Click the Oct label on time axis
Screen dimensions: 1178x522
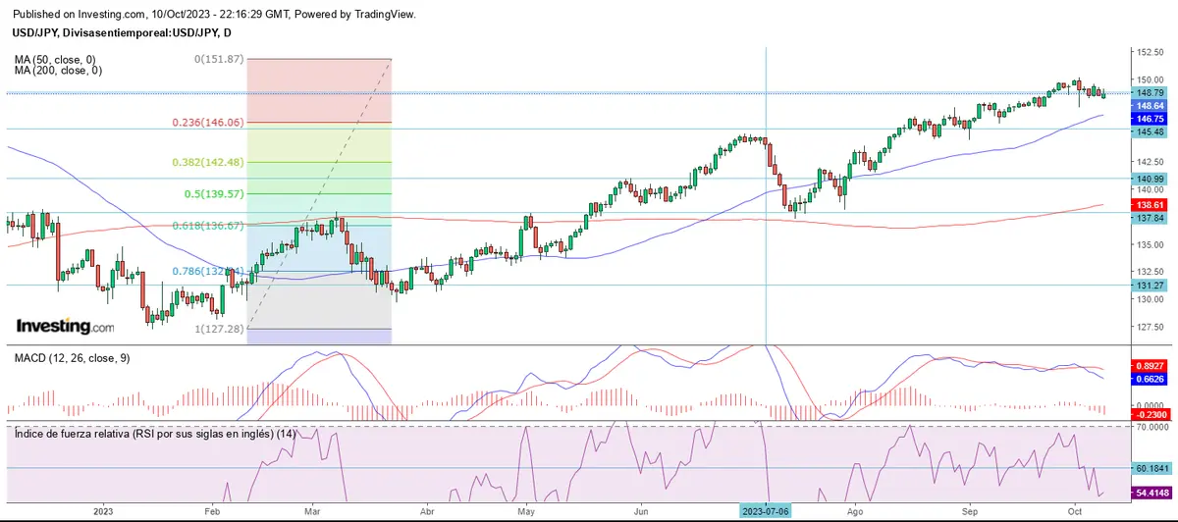click(x=1075, y=512)
